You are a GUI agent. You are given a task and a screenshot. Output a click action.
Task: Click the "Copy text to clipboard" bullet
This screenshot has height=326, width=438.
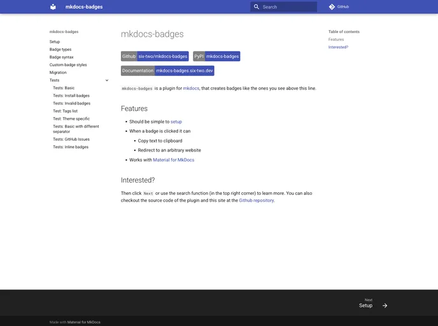point(160,141)
